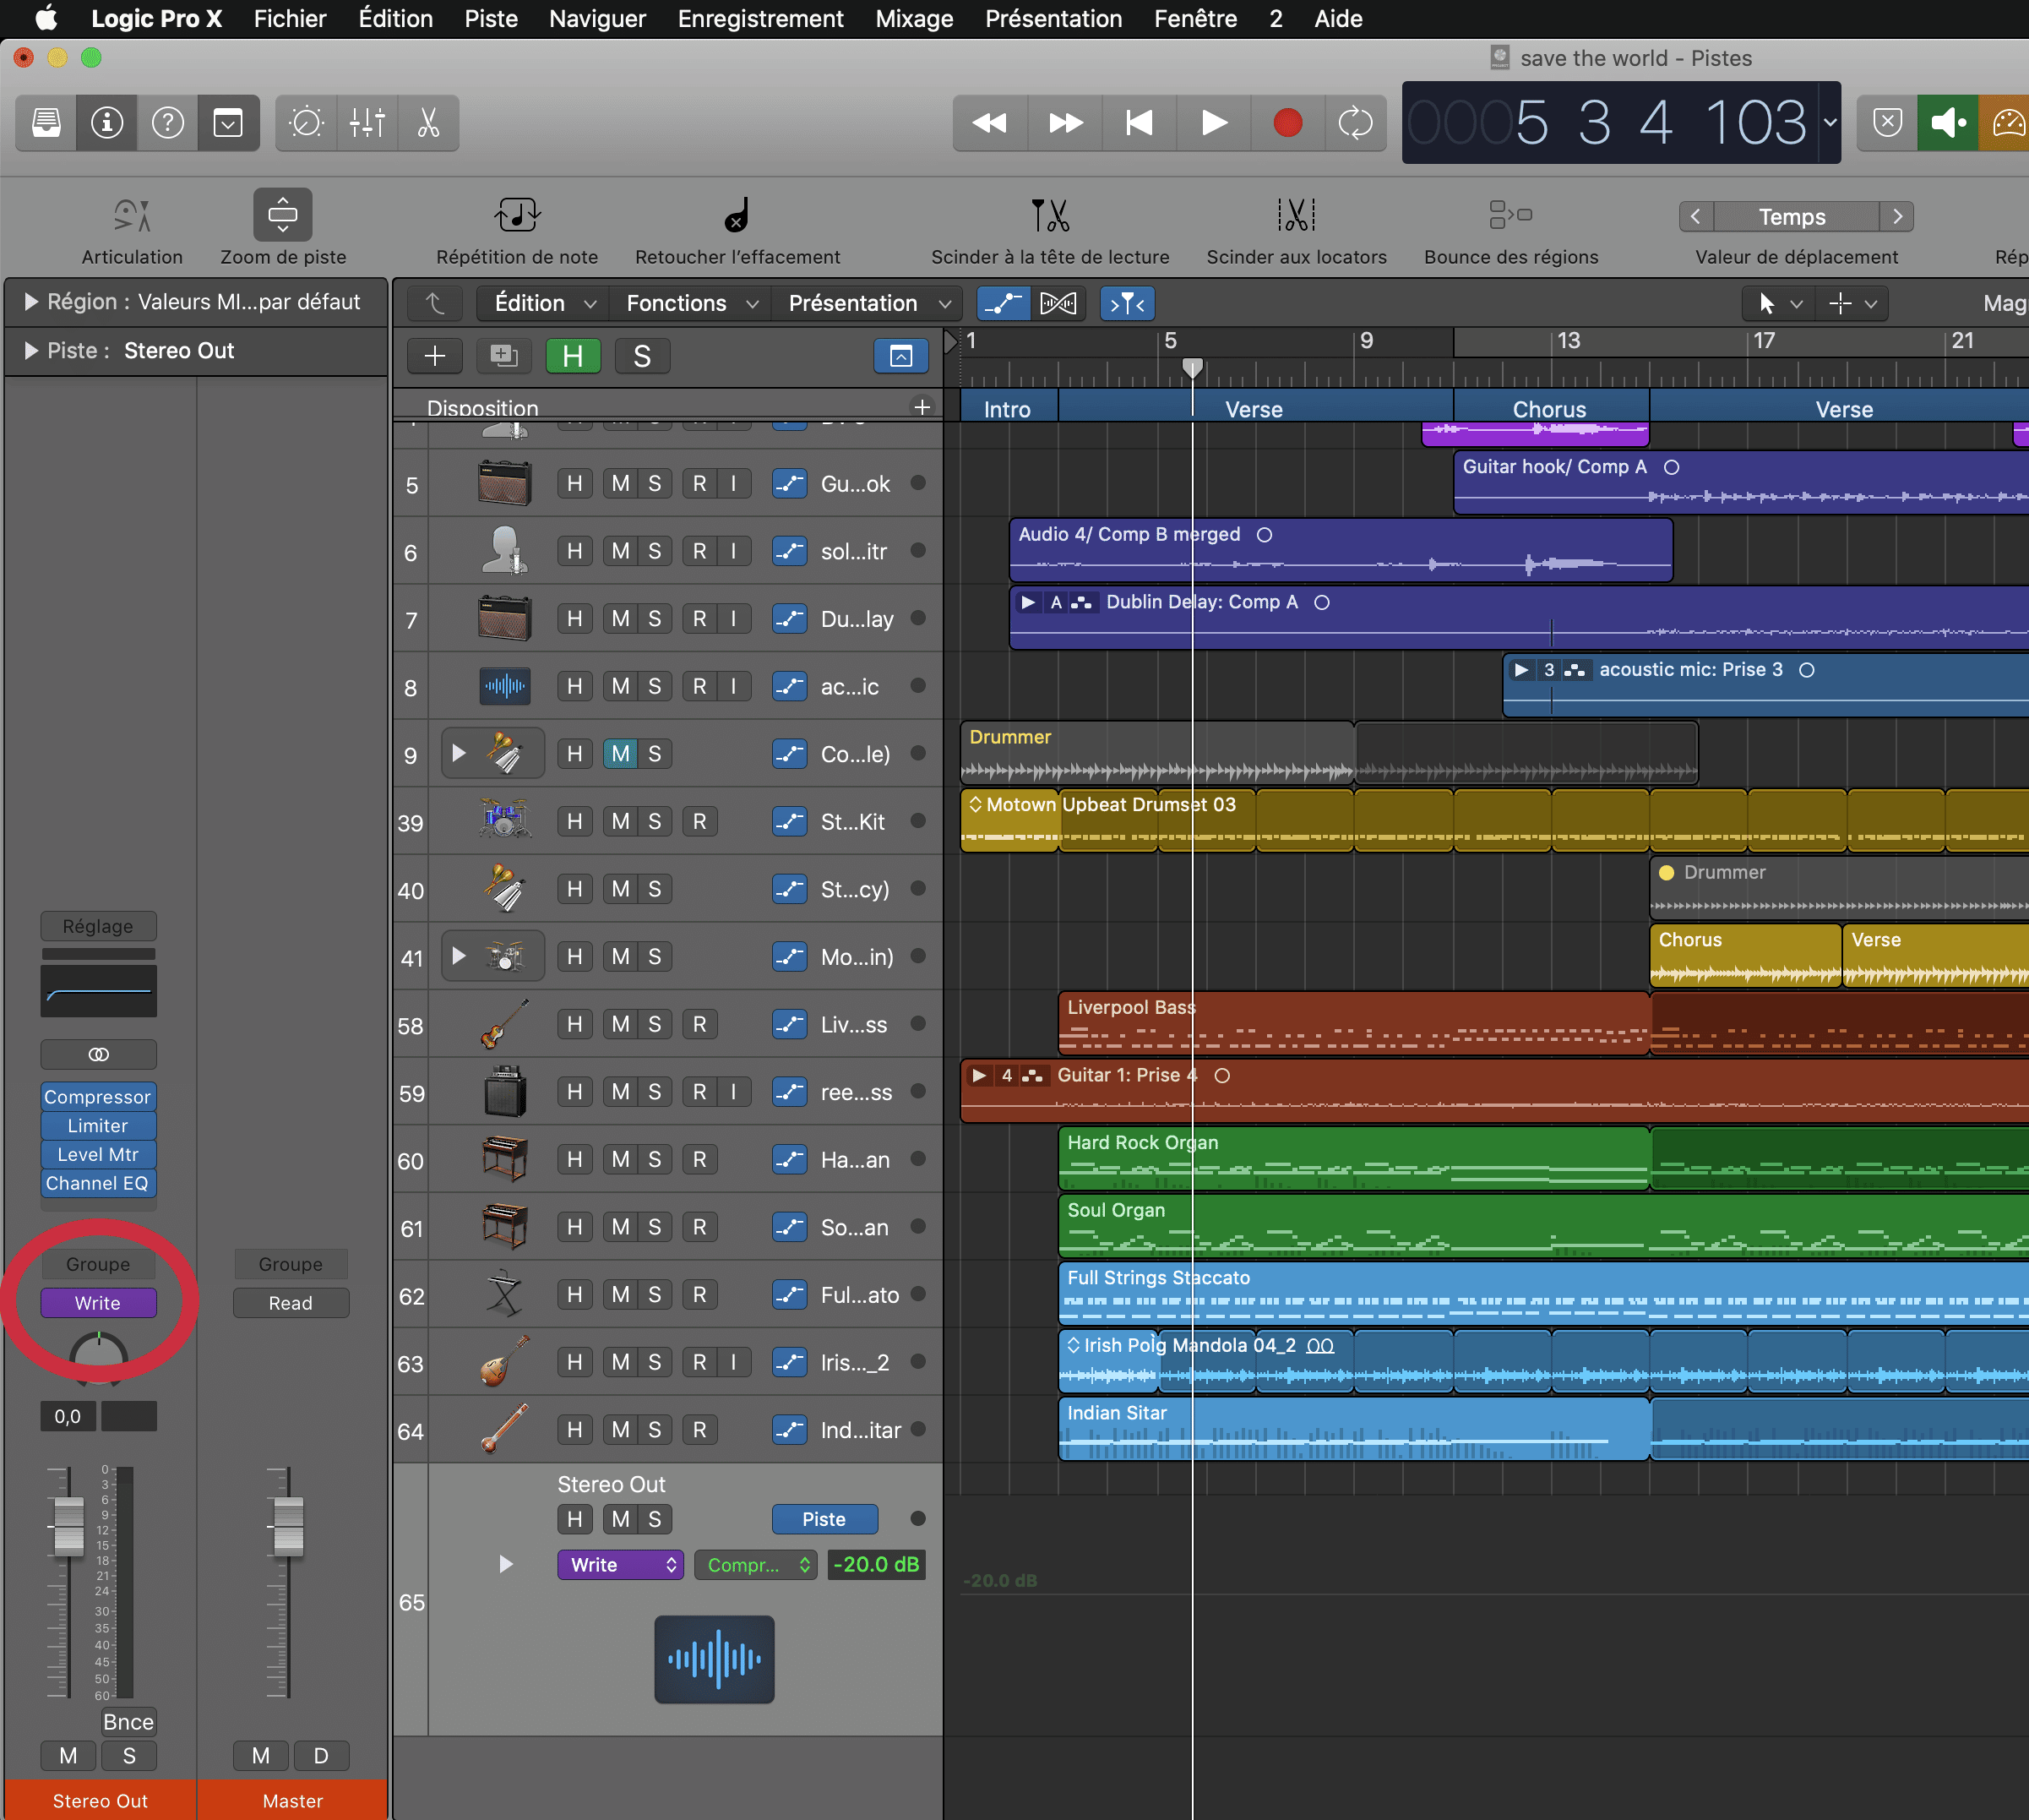Viewport: 2029px width, 1820px height.
Task: Click the Bnce bounce button
Action: coord(129,1722)
